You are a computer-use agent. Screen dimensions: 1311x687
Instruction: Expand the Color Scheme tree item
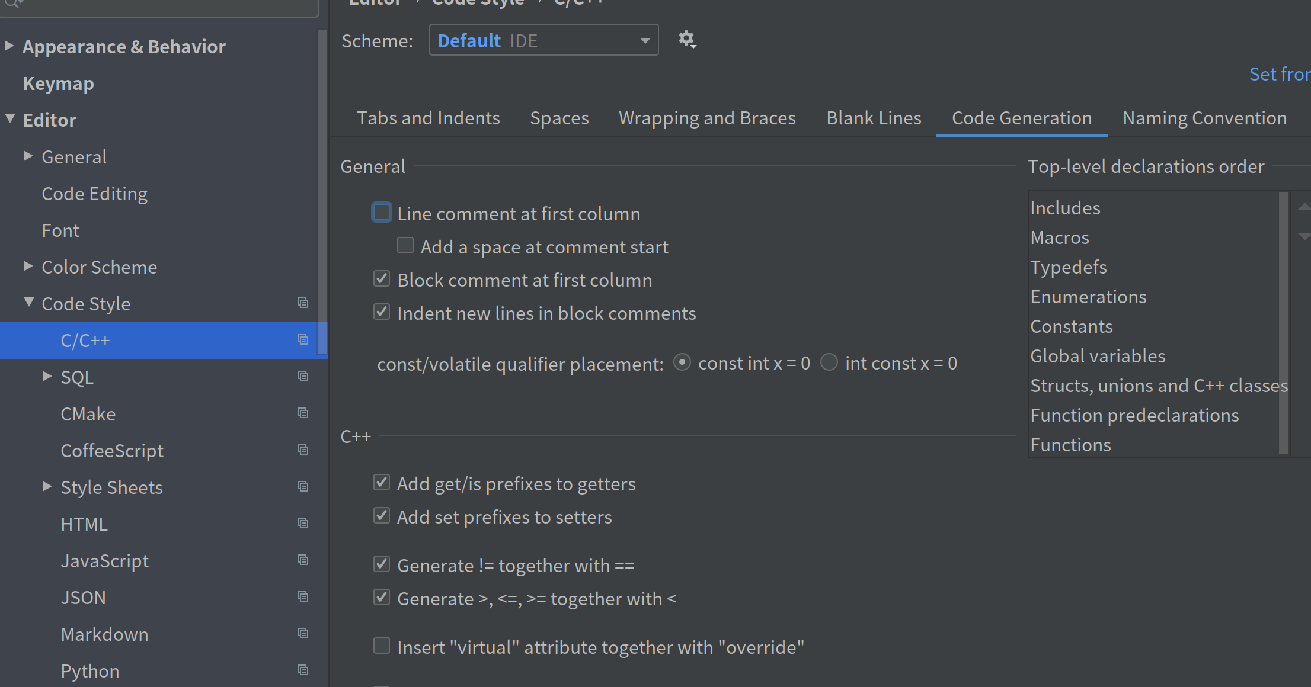click(27, 265)
